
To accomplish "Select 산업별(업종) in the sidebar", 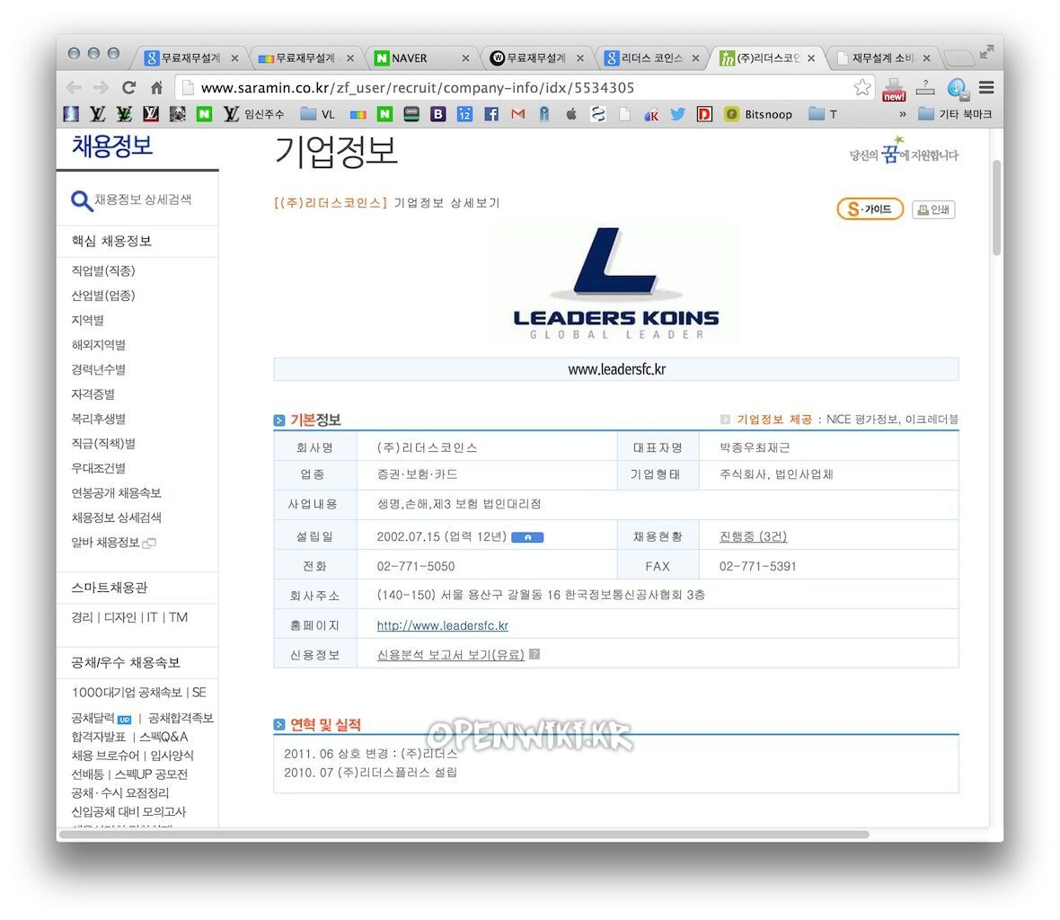I will click(103, 296).
